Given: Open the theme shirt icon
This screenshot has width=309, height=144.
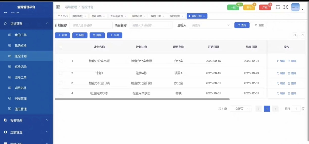Looking at the screenshot, I should tap(278, 7).
